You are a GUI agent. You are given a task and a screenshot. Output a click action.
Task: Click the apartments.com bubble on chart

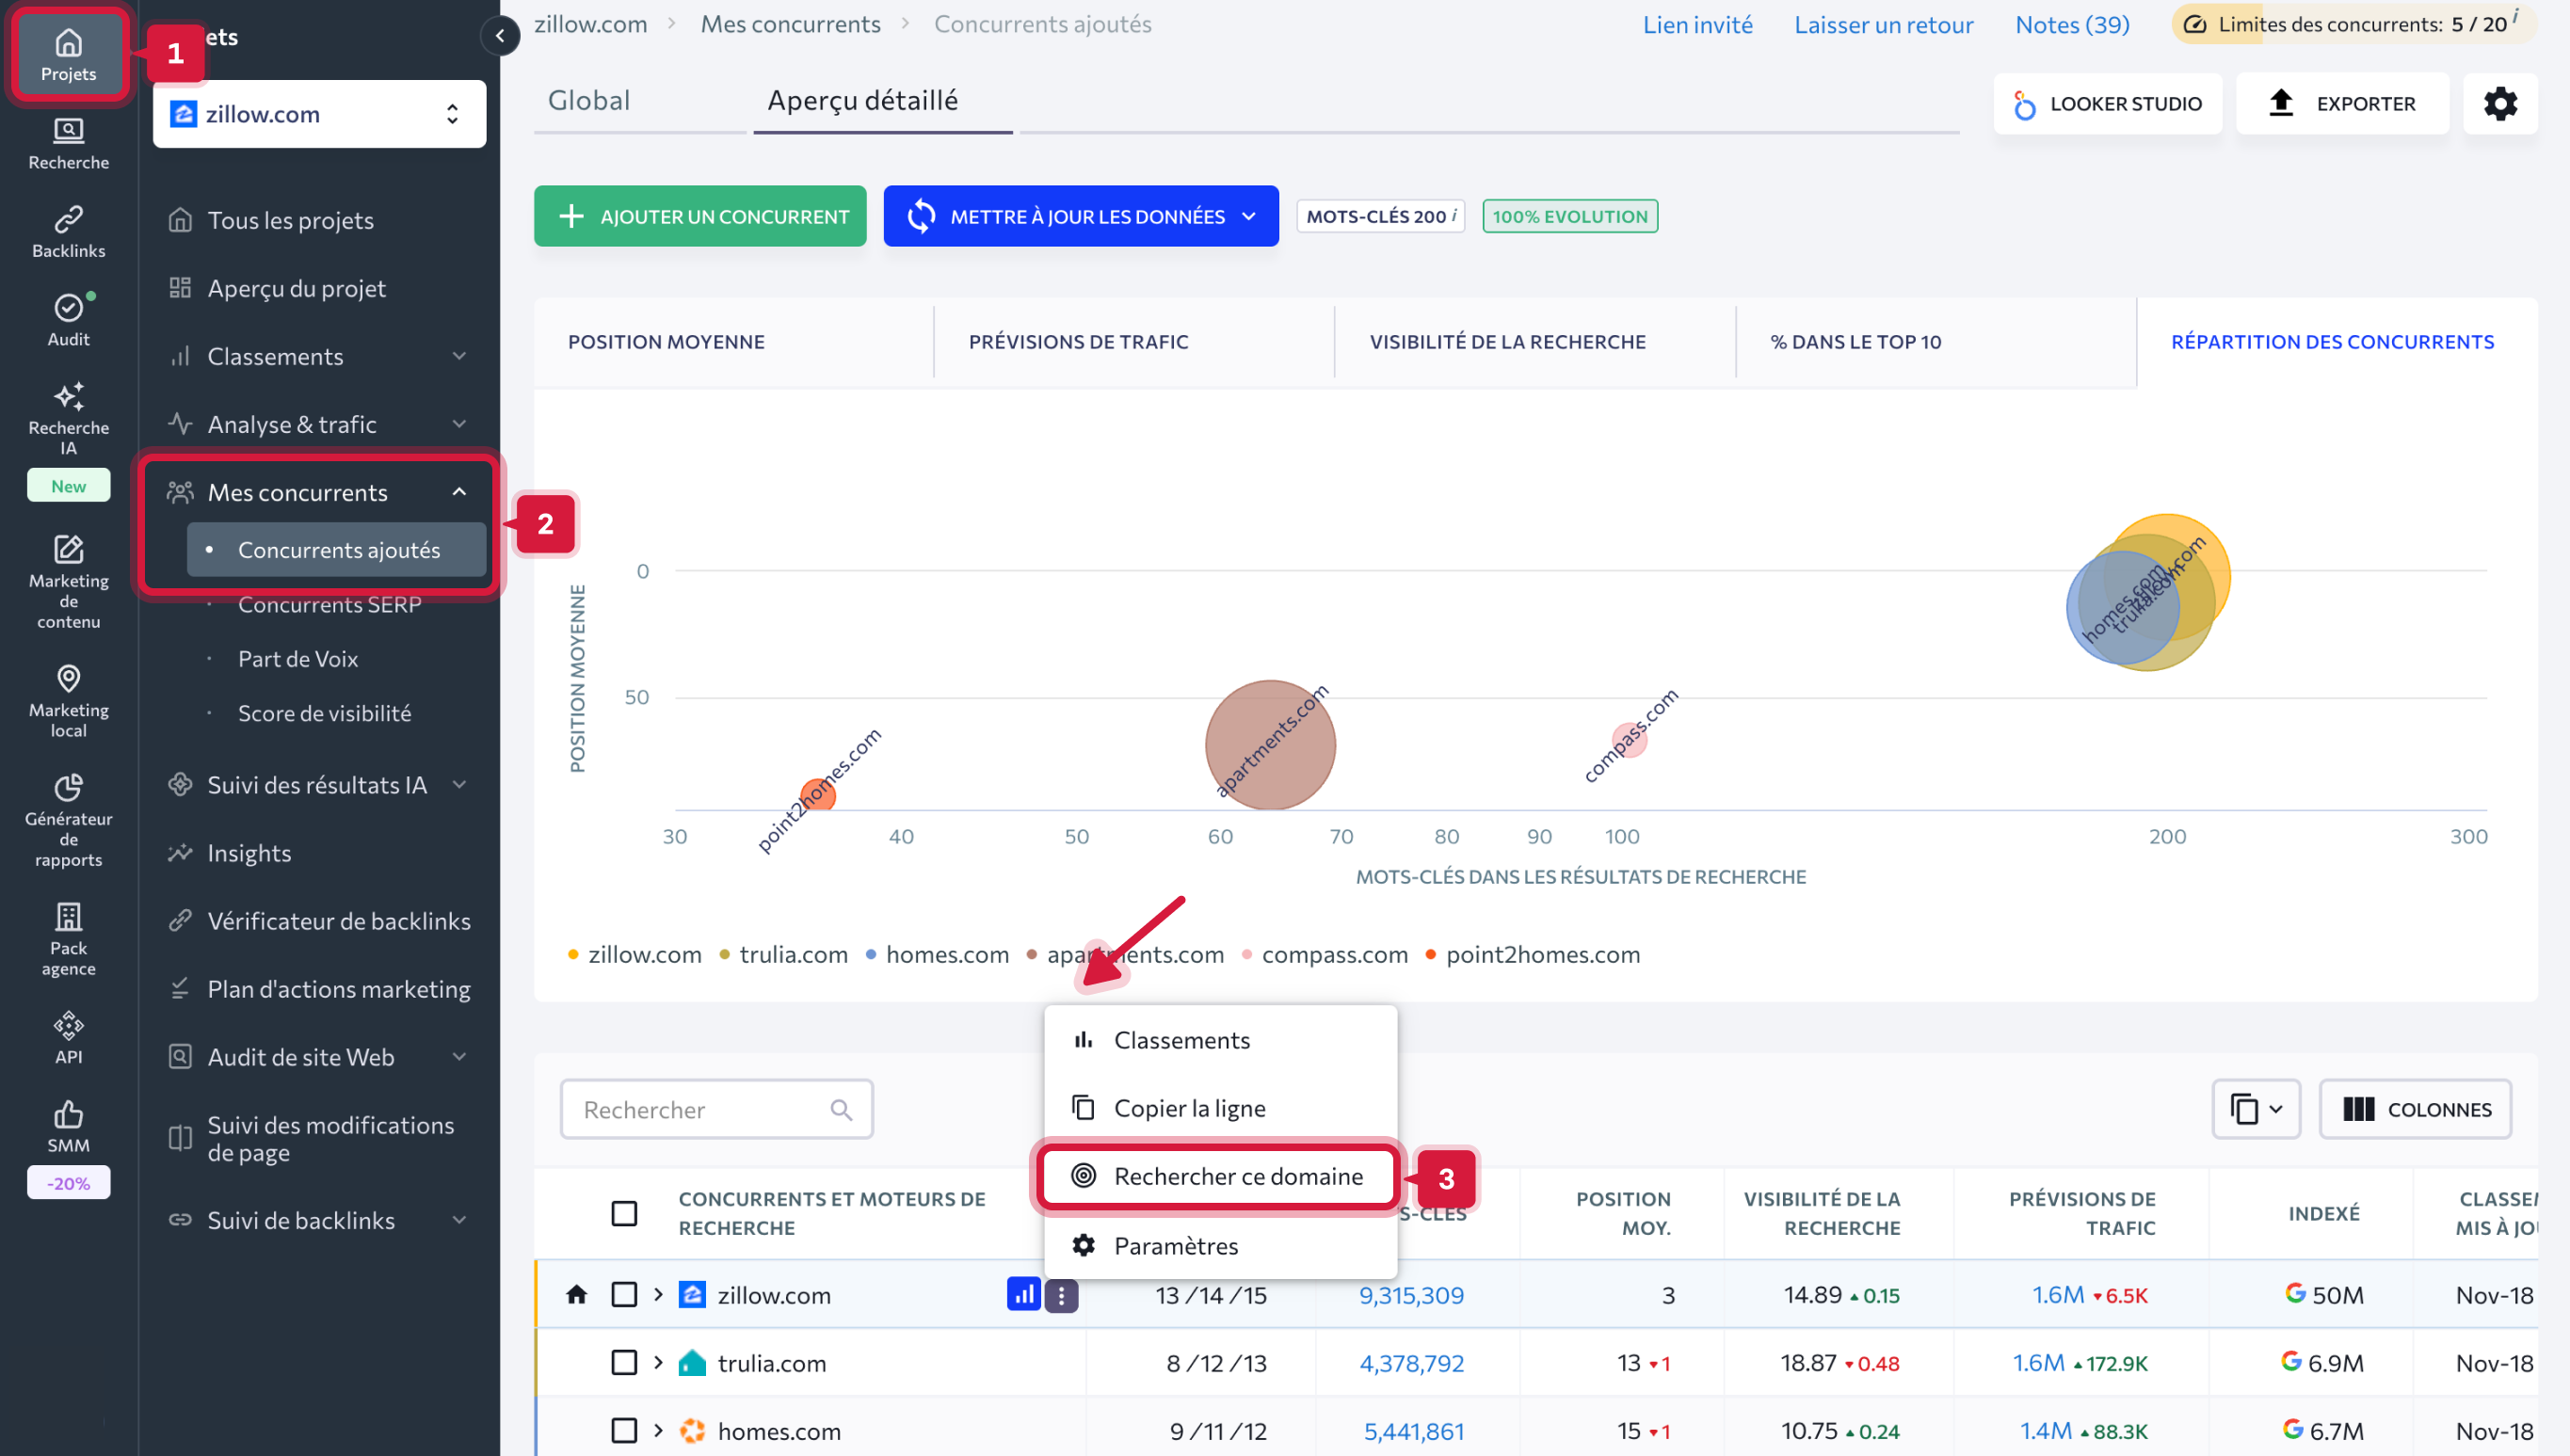pos(1270,746)
